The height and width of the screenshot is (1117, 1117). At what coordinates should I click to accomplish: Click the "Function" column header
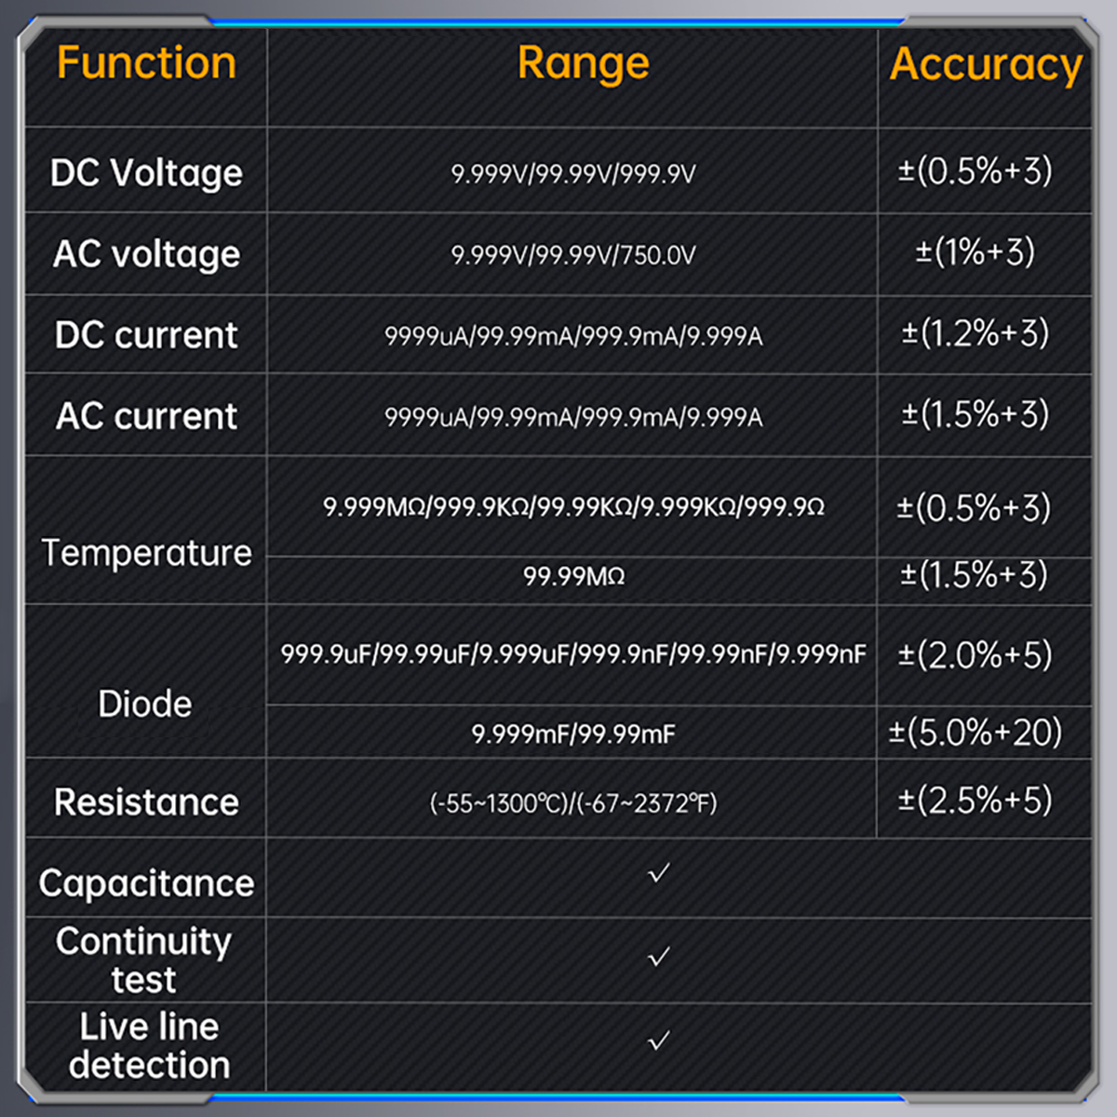(146, 63)
